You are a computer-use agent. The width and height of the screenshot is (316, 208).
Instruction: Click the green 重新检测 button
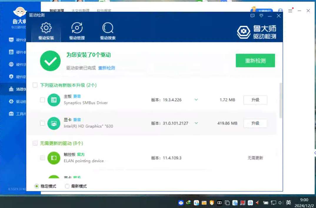pos(255,60)
